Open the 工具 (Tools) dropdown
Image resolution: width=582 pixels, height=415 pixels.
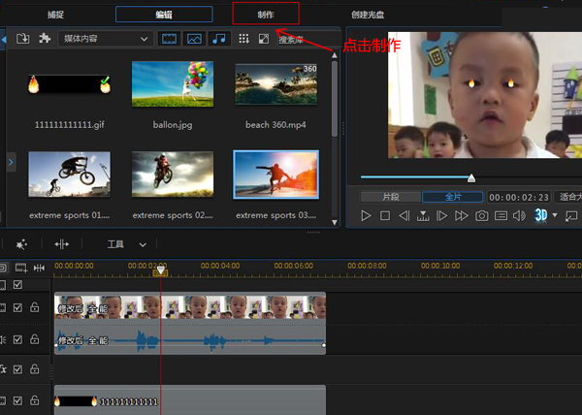coord(126,244)
